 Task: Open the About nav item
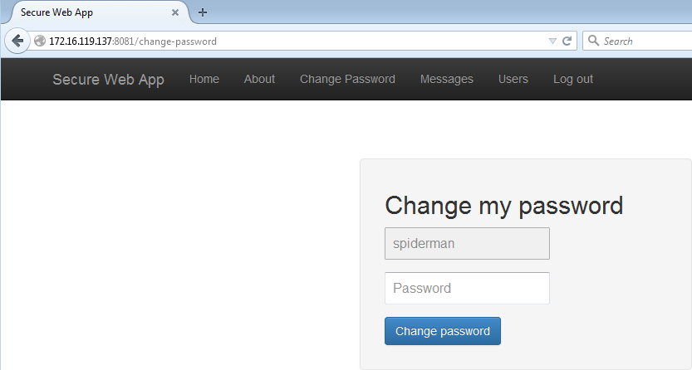(x=259, y=80)
